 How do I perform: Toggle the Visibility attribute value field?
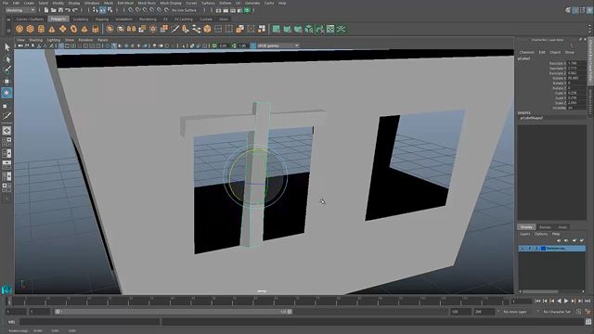pyautogui.click(x=575, y=108)
